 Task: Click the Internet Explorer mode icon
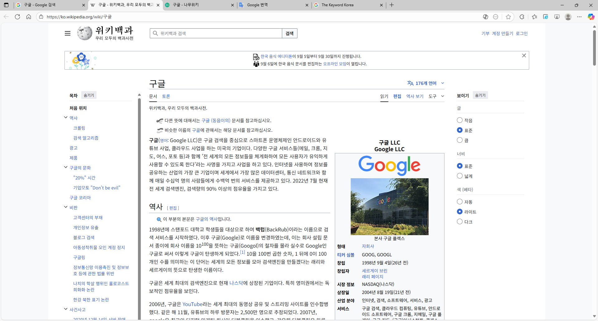point(546,17)
